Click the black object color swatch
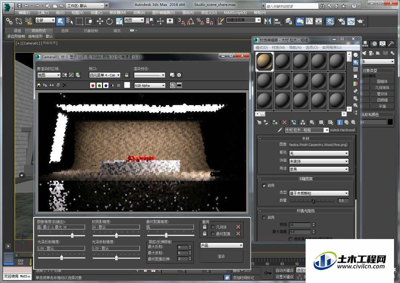Screen dimensions: 400x283 [390, 122]
